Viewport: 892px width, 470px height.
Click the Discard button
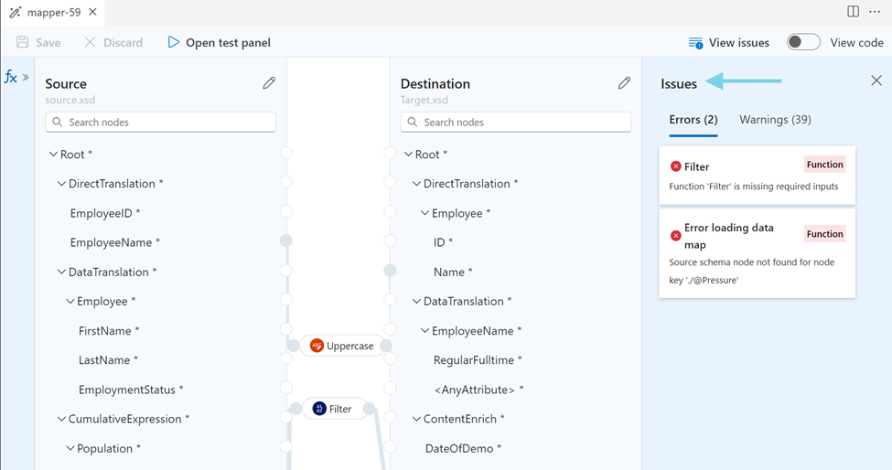coord(113,42)
